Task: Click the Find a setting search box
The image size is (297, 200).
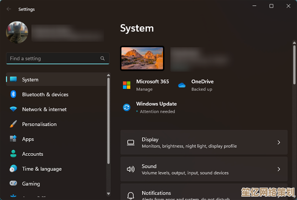Action: point(53,58)
